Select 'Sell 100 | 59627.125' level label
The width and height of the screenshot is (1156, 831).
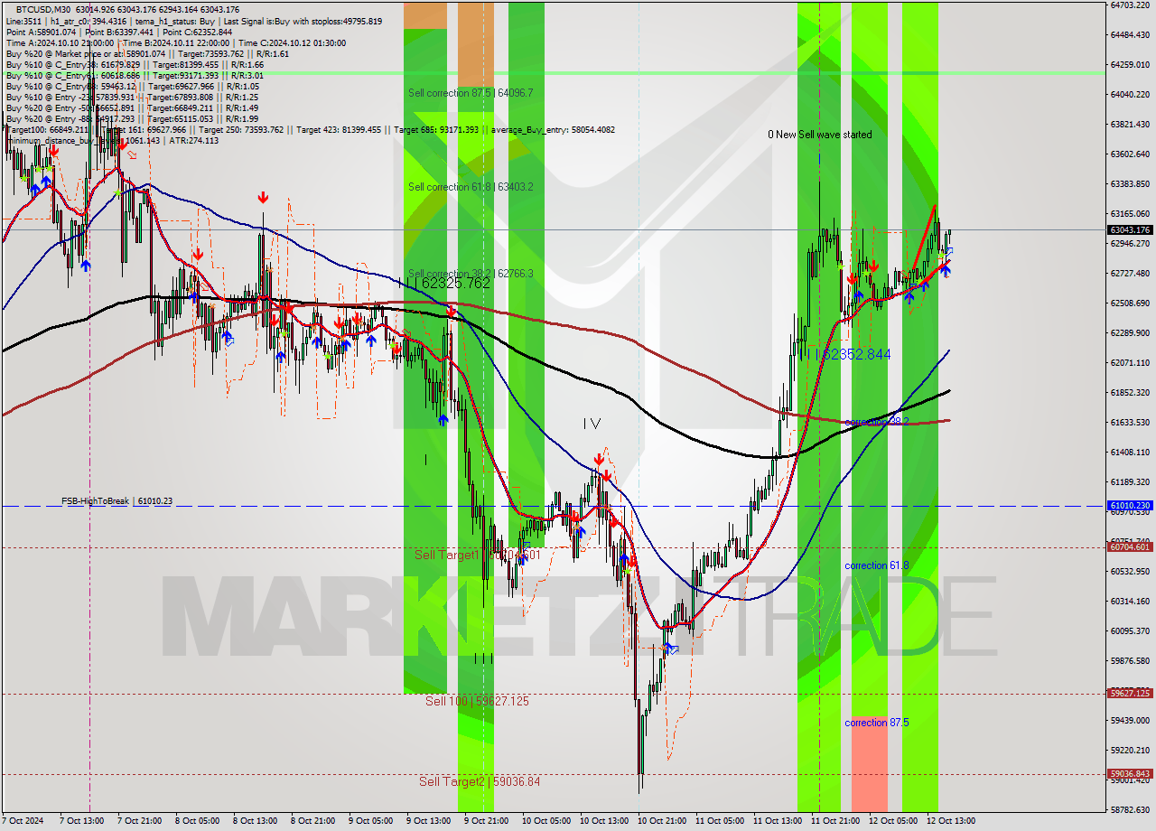[x=478, y=701]
